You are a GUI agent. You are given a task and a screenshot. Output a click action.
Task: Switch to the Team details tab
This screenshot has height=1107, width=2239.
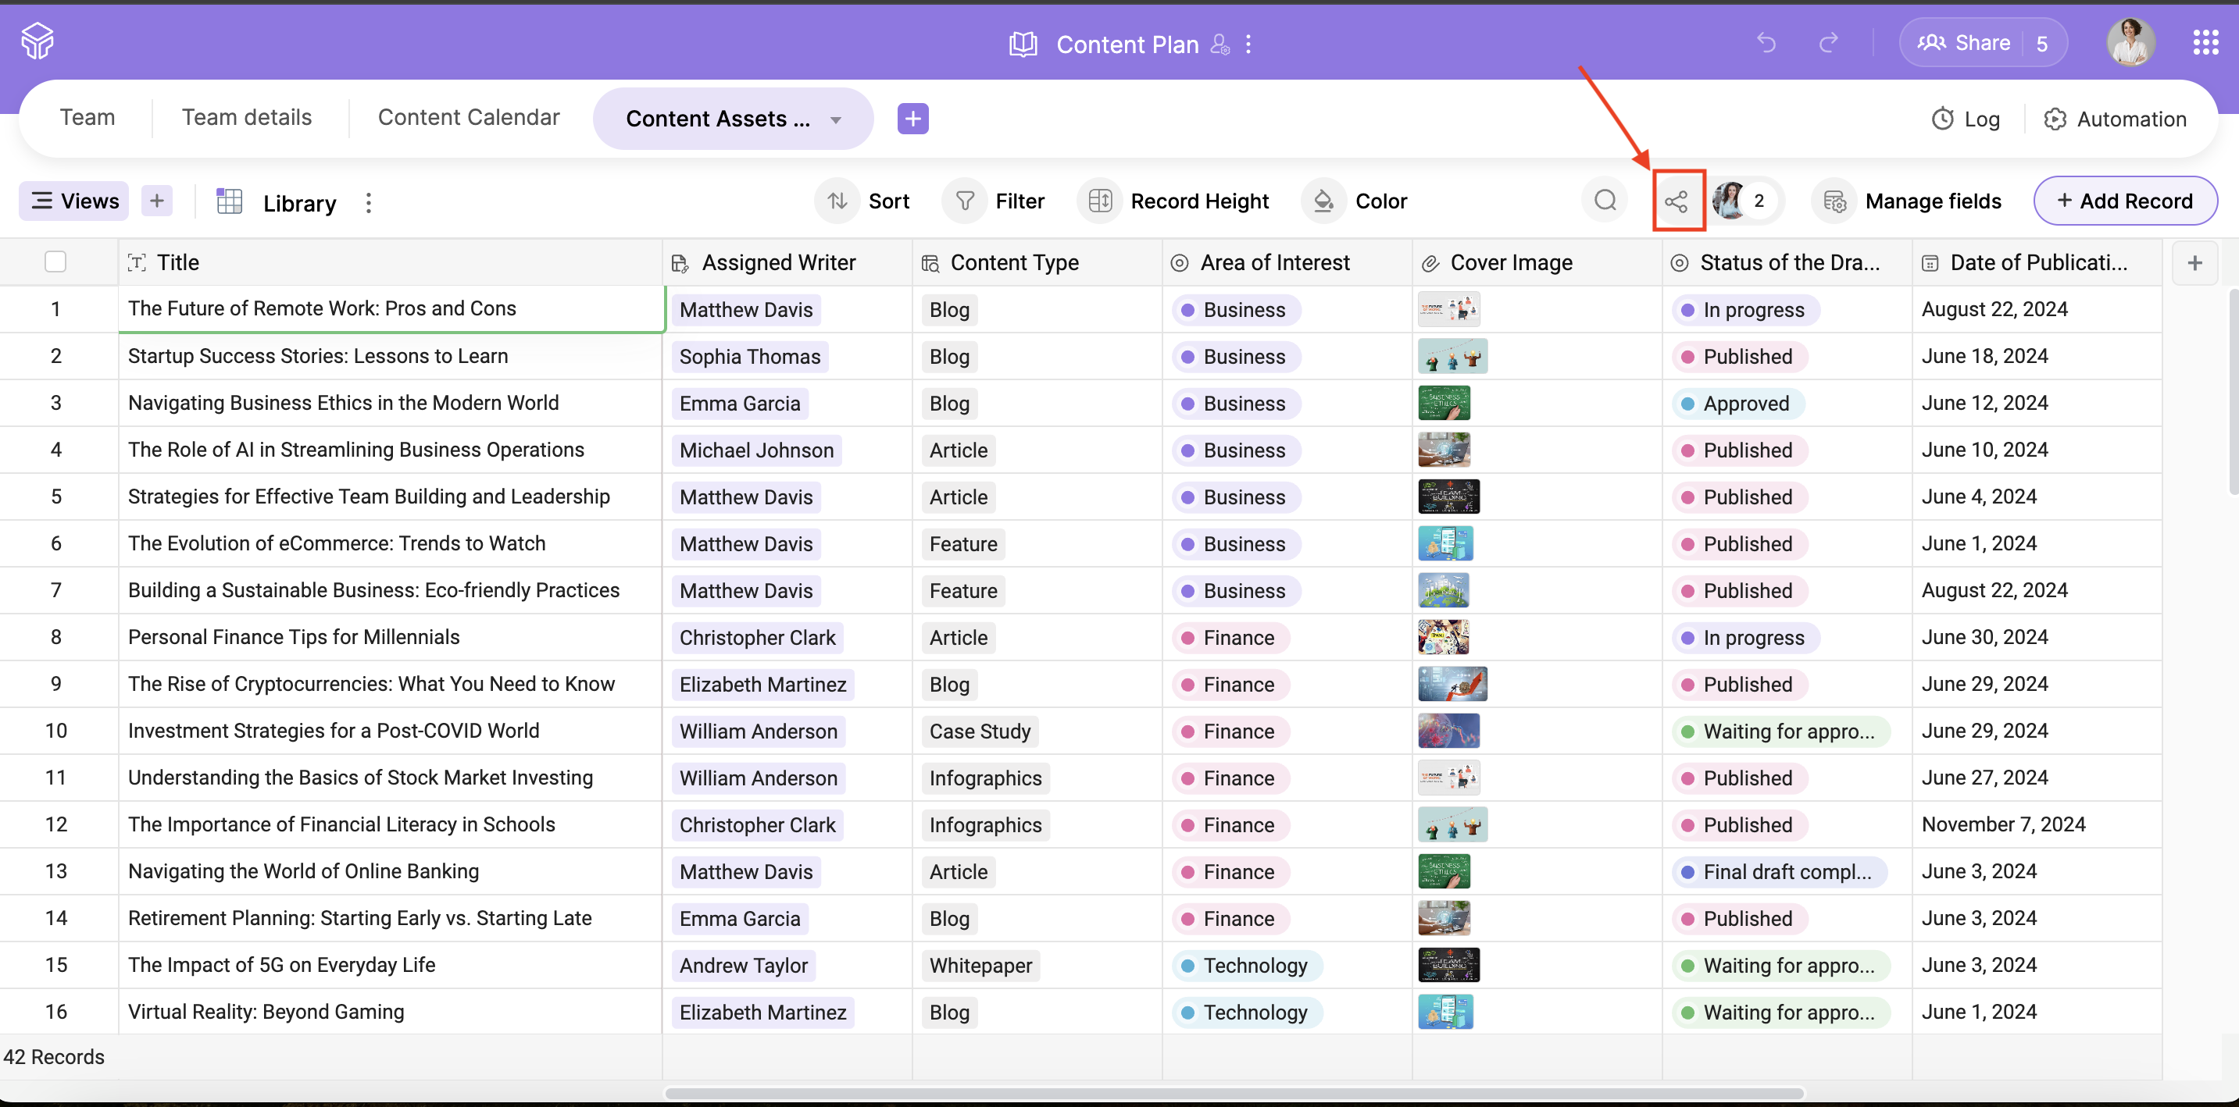tap(247, 117)
